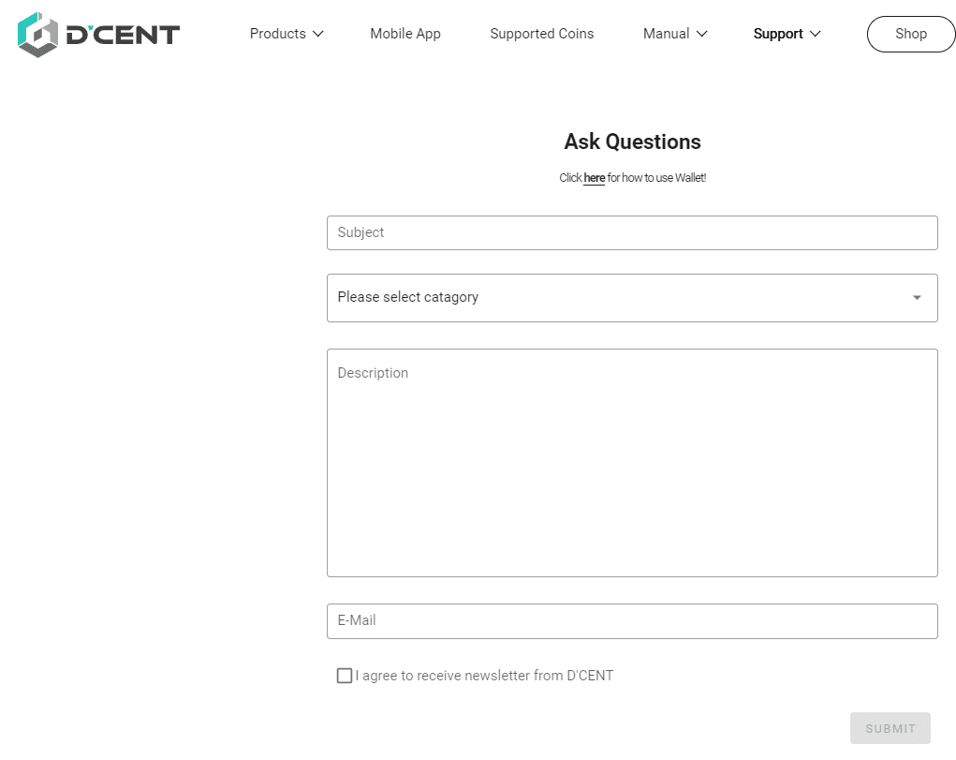This screenshot has width=956, height=760.
Task: Click into the Description text area
Action: coord(632,463)
